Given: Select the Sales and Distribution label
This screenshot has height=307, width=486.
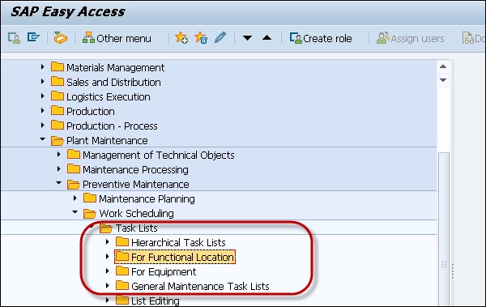Looking at the screenshot, I should [113, 82].
